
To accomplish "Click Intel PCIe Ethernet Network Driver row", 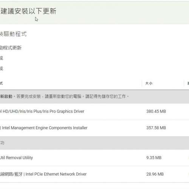I will coord(94,174).
